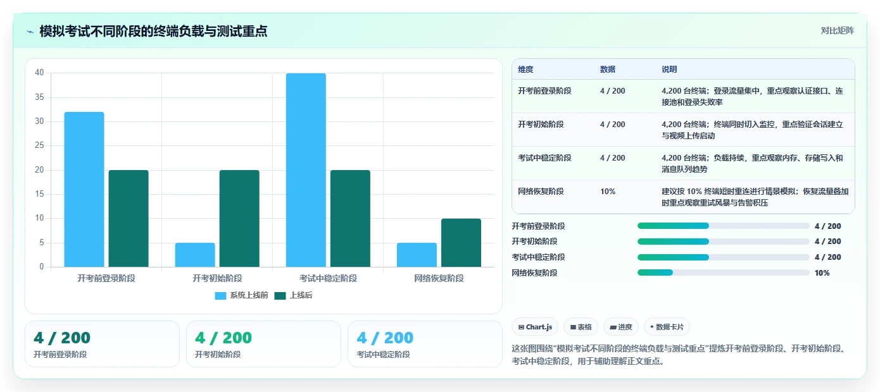Open the 开考初始阶段 data card

click(263, 344)
